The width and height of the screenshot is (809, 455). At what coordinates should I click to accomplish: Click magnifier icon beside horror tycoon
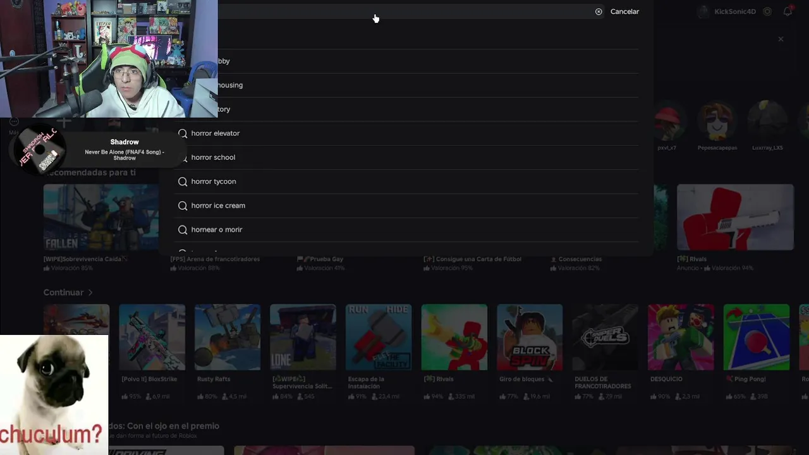(183, 181)
